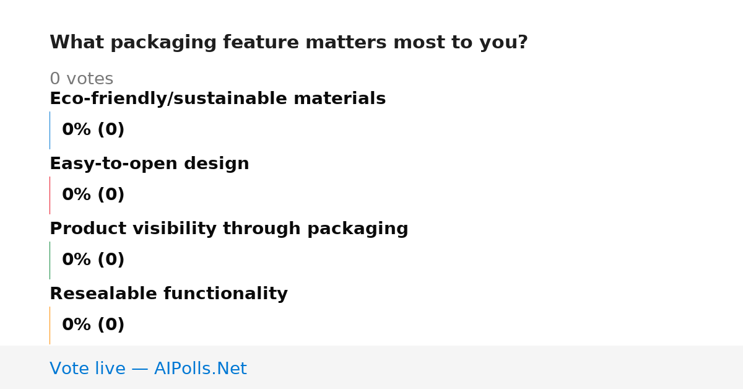
Task: Click 0% percentage under Eco-friendly materials
Action: (77, 130)
